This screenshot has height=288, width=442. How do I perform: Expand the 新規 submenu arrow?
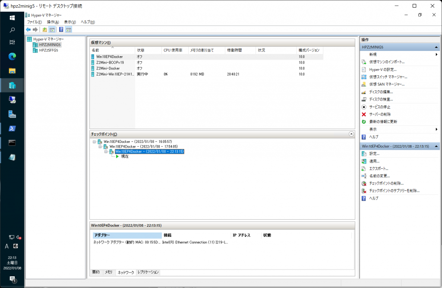pos(436,54)
